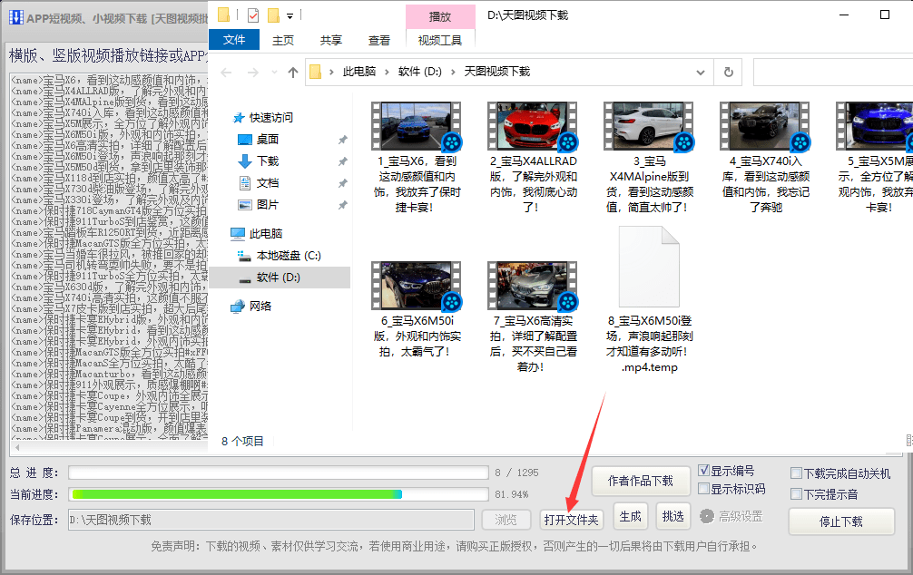Click the 保存位置 path field
Image resolution: width=913 pixels, height=575 pixels.
[271, 520]
